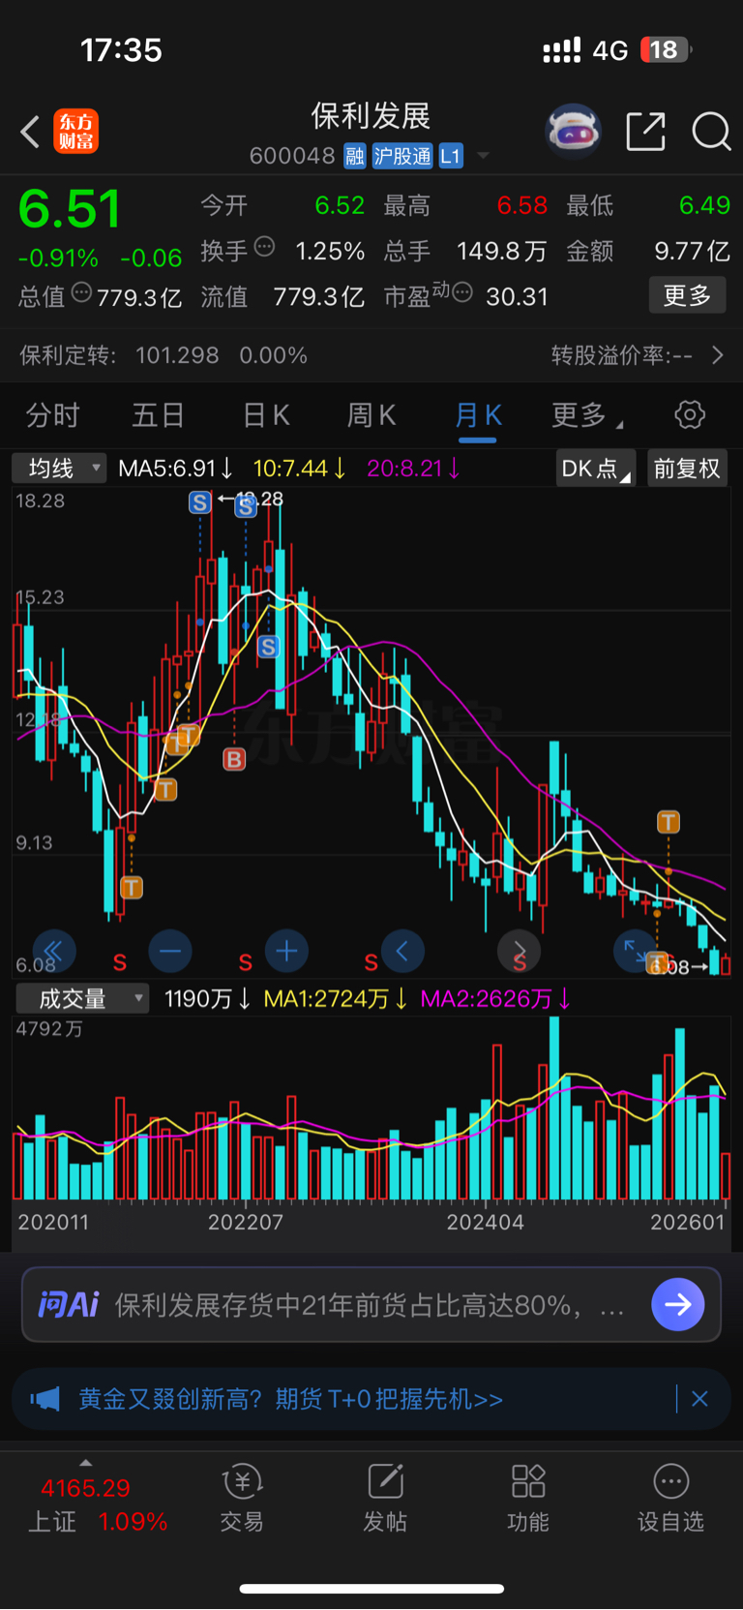
Task: Tap the blue B buy marker on chart
Action: click(234, 760)
